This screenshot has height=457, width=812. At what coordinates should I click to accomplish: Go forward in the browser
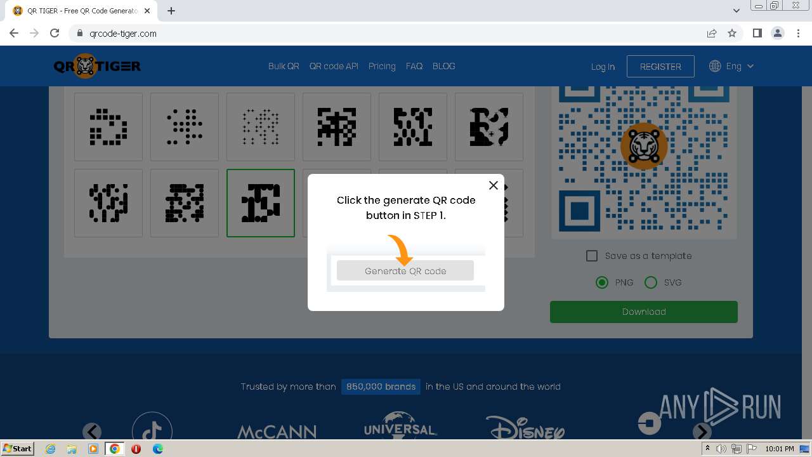(x=34, y=33)
